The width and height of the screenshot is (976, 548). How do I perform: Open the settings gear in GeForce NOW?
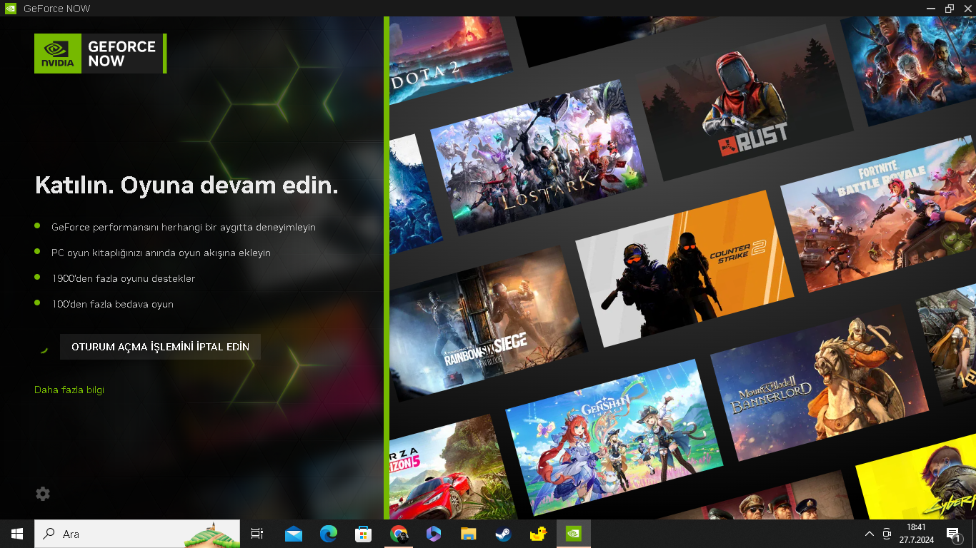click(x=43, y=493)
